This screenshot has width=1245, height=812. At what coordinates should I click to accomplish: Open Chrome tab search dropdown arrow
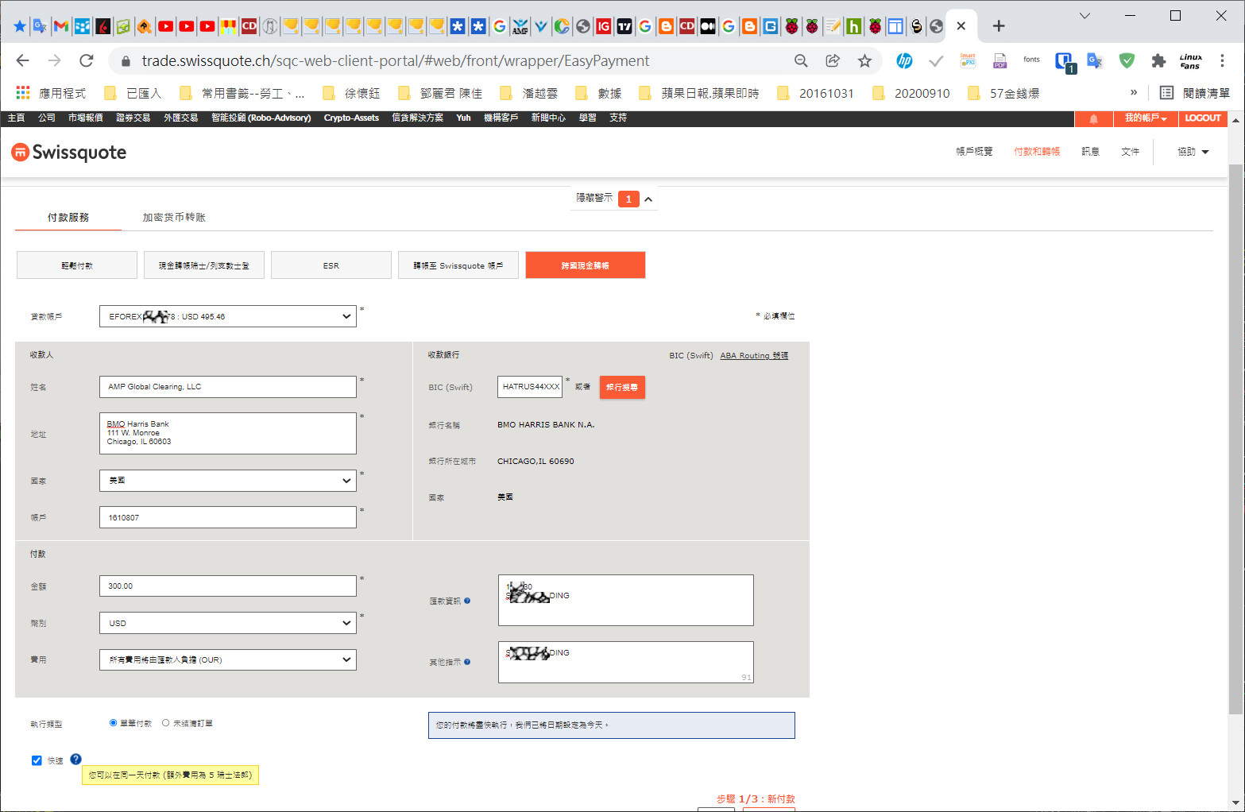[x=1085, y=16]
